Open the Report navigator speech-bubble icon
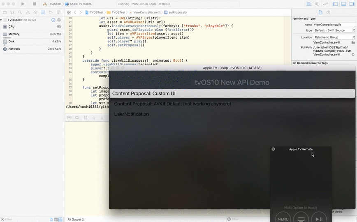 (x=58, y=12)
